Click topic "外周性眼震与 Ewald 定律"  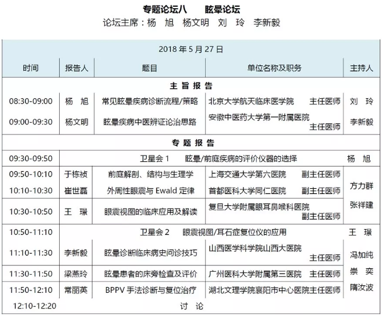click(x=150, y=191)
